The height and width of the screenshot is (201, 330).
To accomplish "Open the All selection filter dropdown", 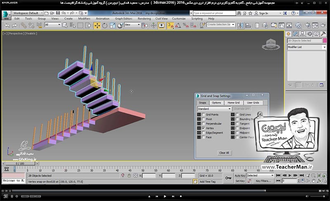I will pos(52,25).
